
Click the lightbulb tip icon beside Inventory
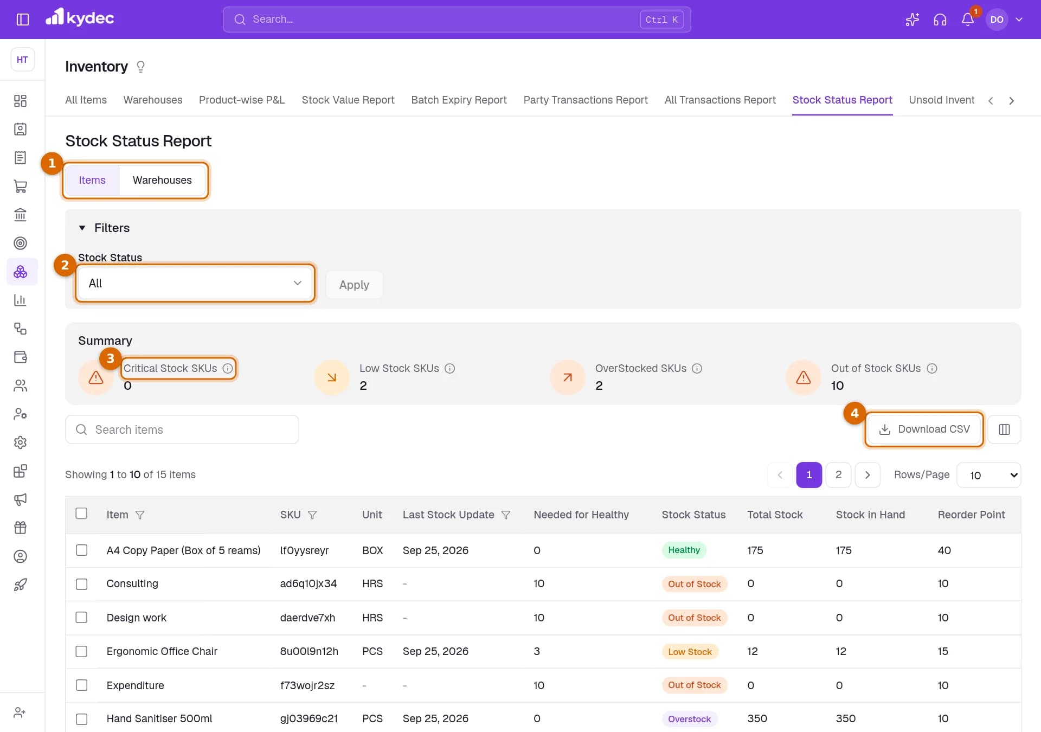pyautogui.click(x=141, y=67)
